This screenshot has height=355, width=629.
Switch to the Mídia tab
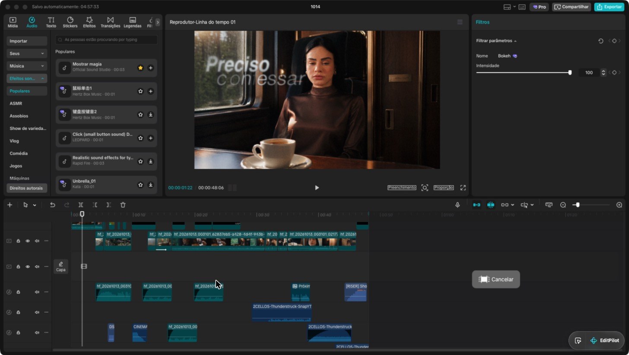(x=13, y=22)
